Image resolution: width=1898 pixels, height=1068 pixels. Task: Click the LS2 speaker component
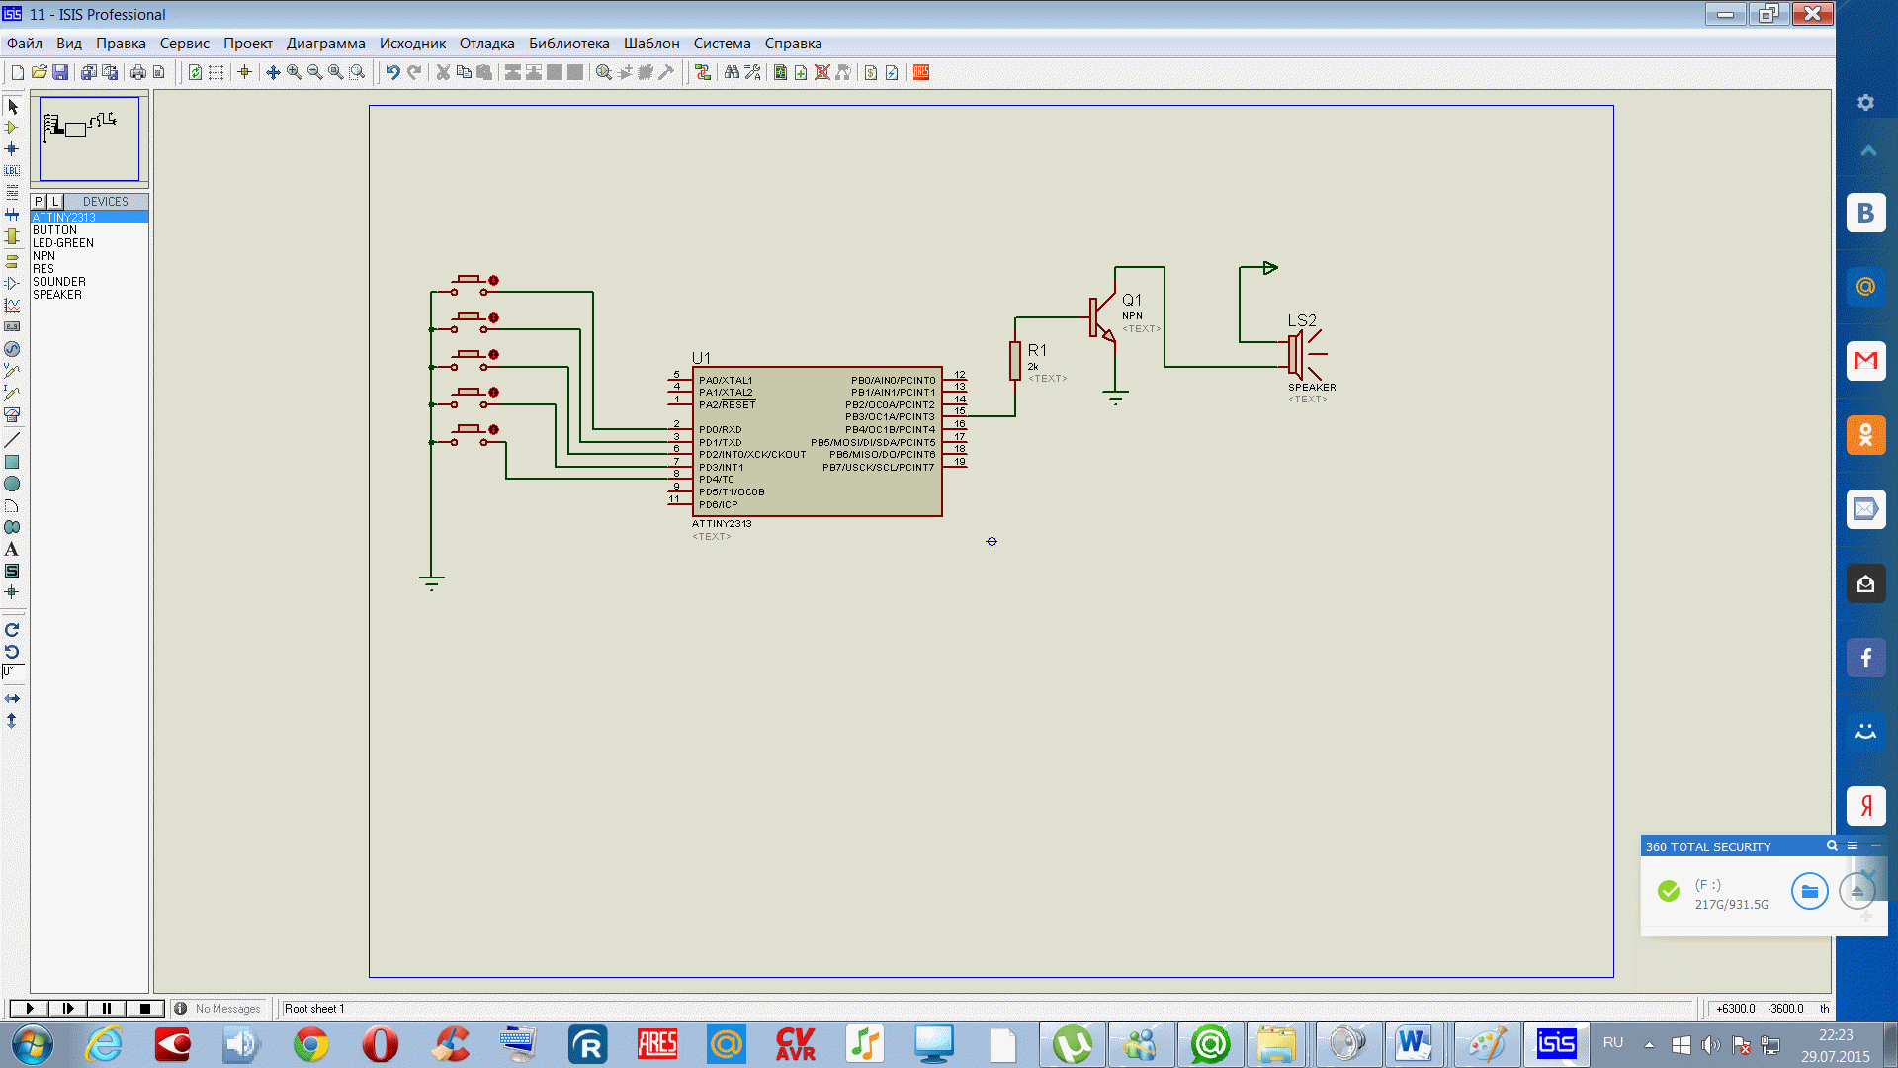[1305, 353]
